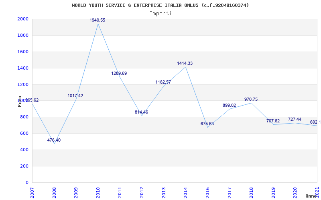Viewport: 321px width, 200px height.
Task: Select the 1017.42 value label
Action: click(75, 96)
